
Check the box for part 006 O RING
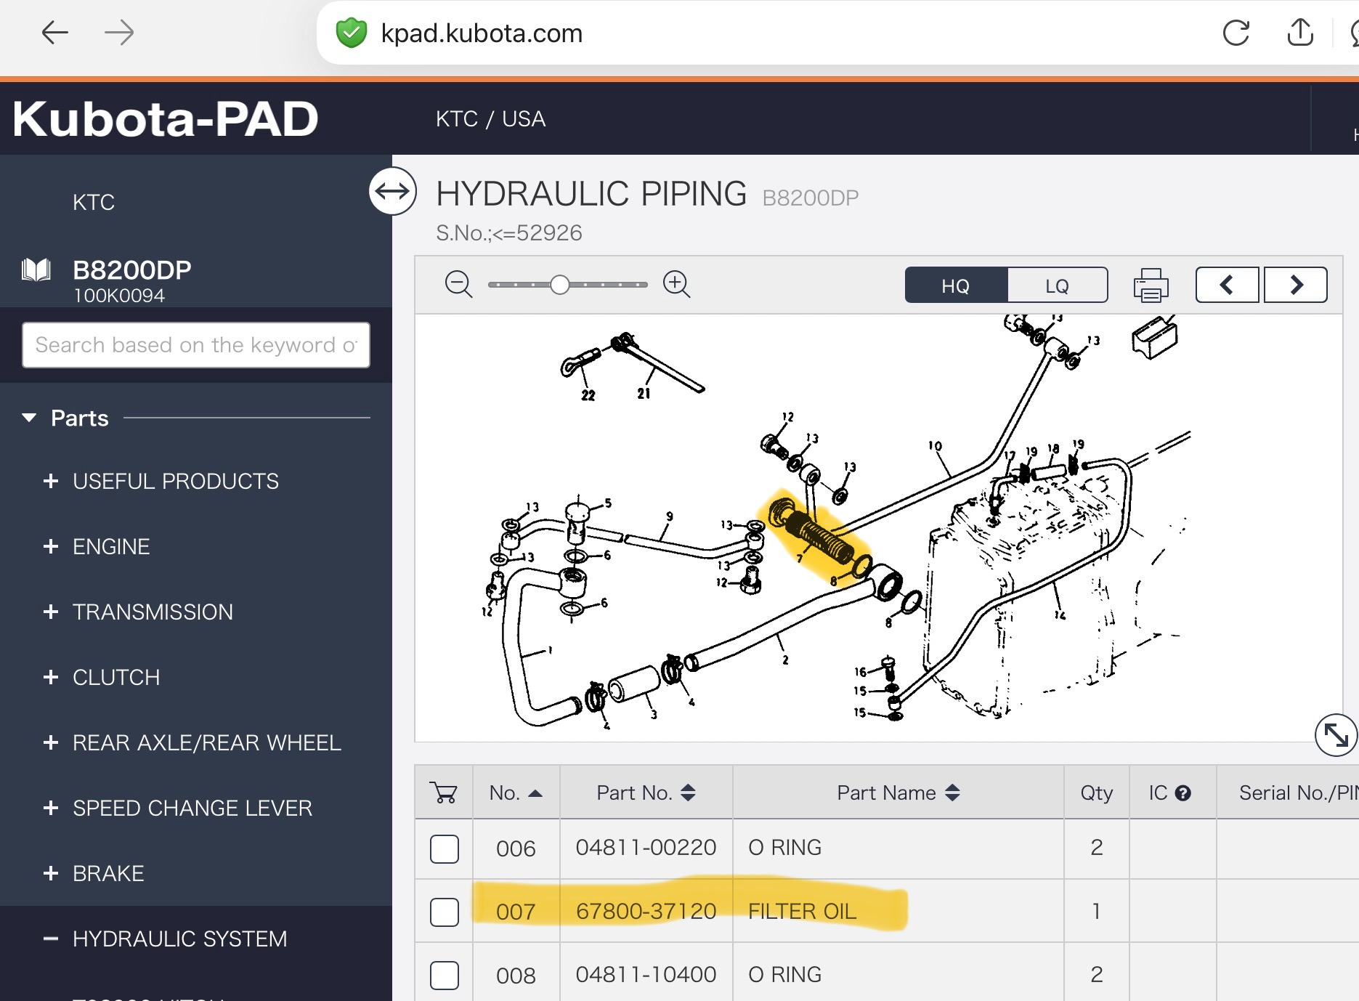pos(445,848)
